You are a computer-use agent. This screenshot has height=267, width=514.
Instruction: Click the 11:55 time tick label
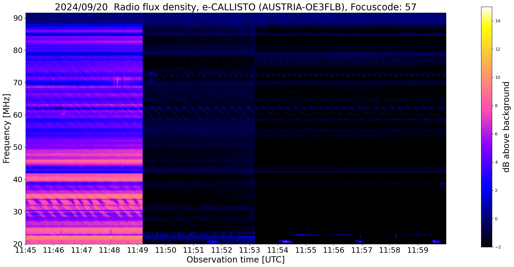pos(306,250)
